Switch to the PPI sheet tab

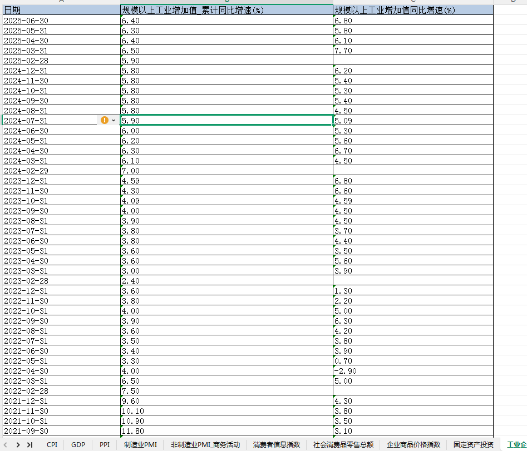pyautogui.click(x=105, y=445)
